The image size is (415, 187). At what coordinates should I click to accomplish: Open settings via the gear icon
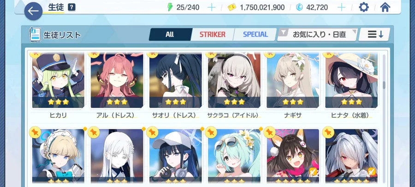coord(364,7)
